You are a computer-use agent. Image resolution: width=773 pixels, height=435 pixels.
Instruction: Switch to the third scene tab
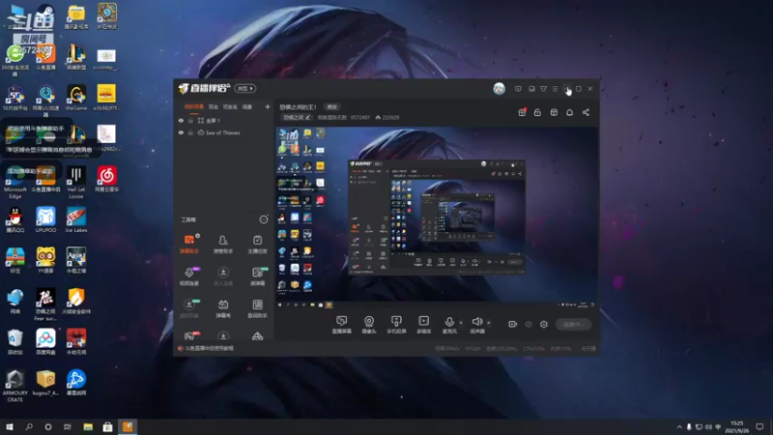(x=230, y=106)
